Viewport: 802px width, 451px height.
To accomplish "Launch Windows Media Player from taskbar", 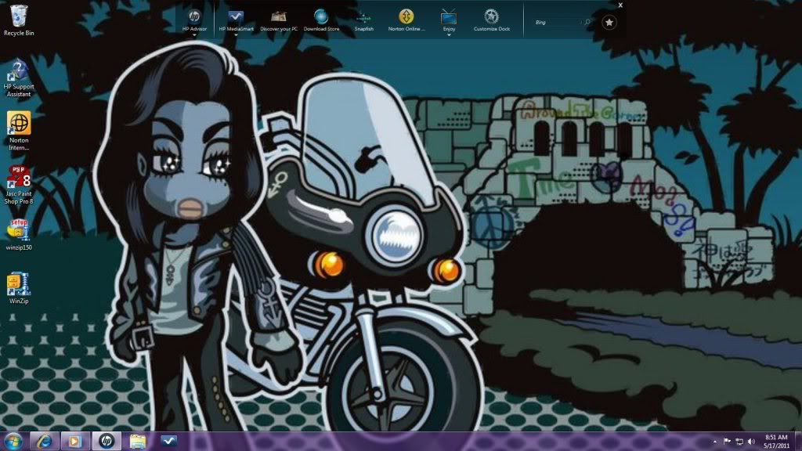I will [x=74, y=441].
